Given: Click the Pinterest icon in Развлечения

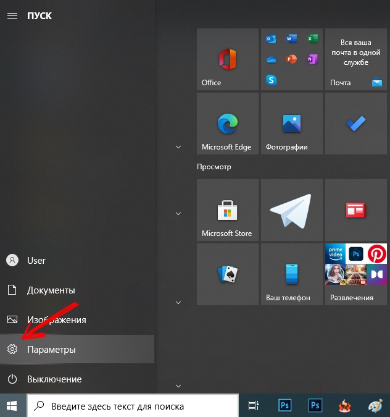Looking at the screenshot, I should 376,254.
